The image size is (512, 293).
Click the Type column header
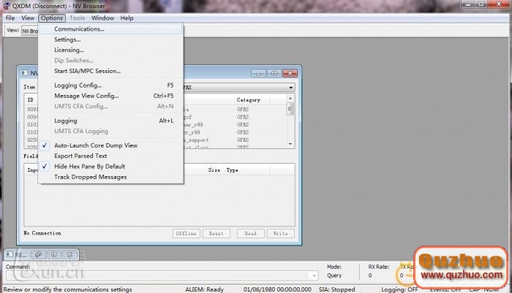(x=232, y=170)
